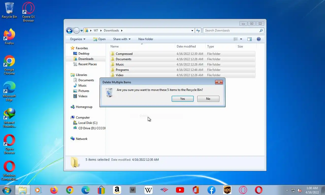Viewport: 325px width, 195px height.
Task: Select the Music folder in file list
Action: [182, 64]
